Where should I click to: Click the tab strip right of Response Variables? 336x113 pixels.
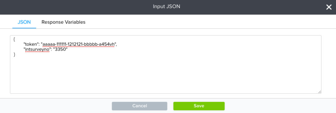(210, 22)
